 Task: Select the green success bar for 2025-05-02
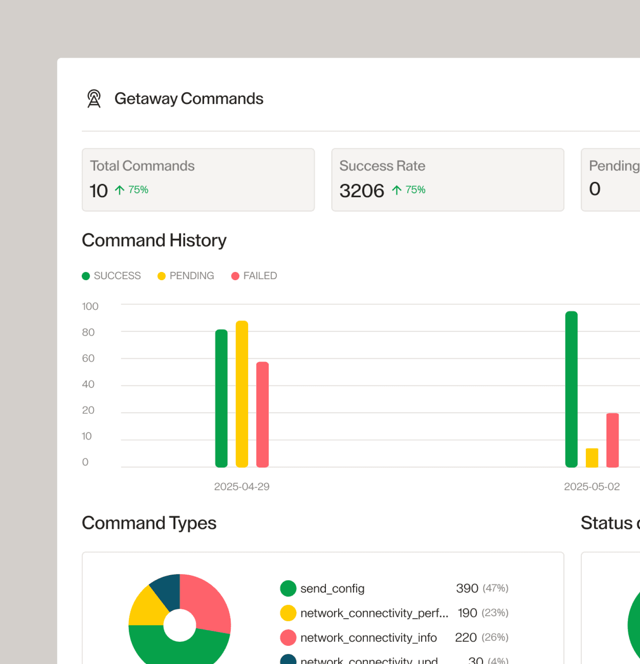click(x=571, y=389)
